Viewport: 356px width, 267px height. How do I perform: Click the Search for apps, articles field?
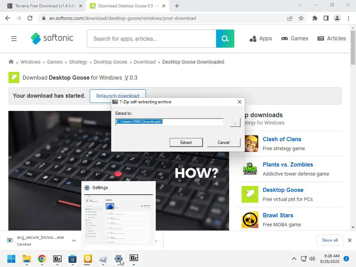coord(152,39)
